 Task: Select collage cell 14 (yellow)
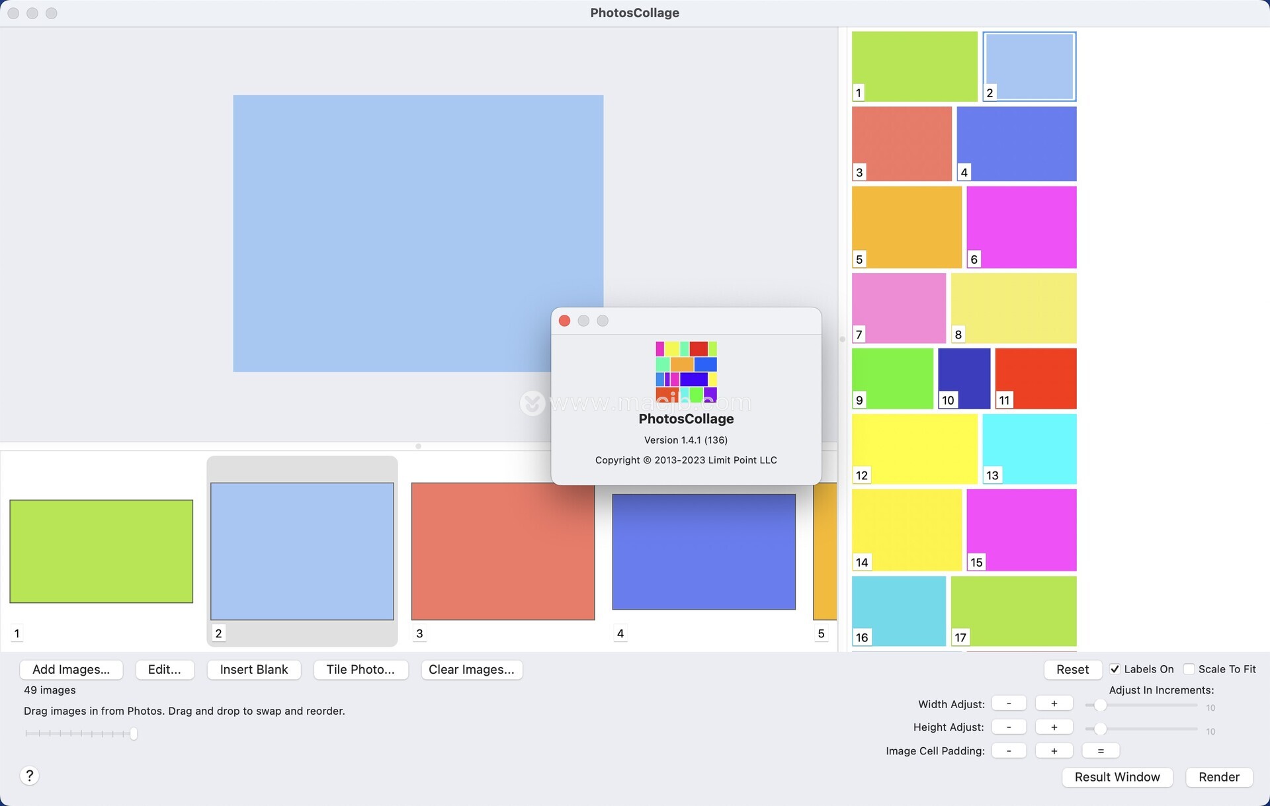pyautogui.click(x=907, y=530)
